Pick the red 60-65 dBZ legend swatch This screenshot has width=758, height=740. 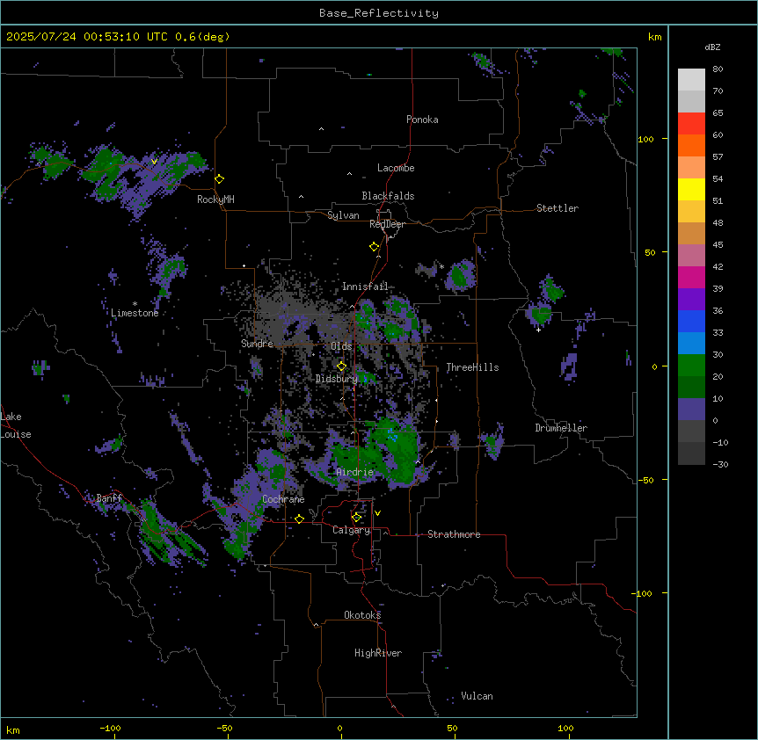click(x=691, y=123)
